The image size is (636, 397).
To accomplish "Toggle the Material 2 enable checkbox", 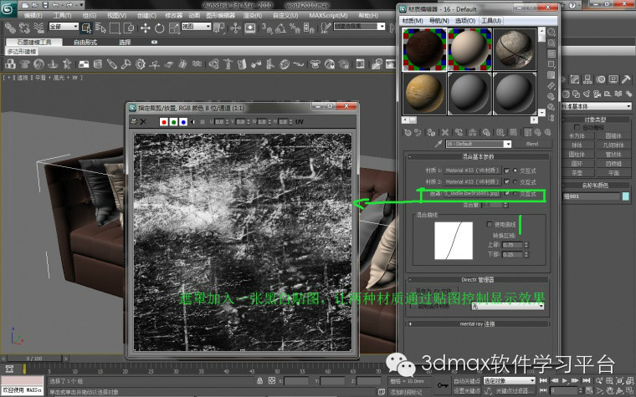I will 506,182.
